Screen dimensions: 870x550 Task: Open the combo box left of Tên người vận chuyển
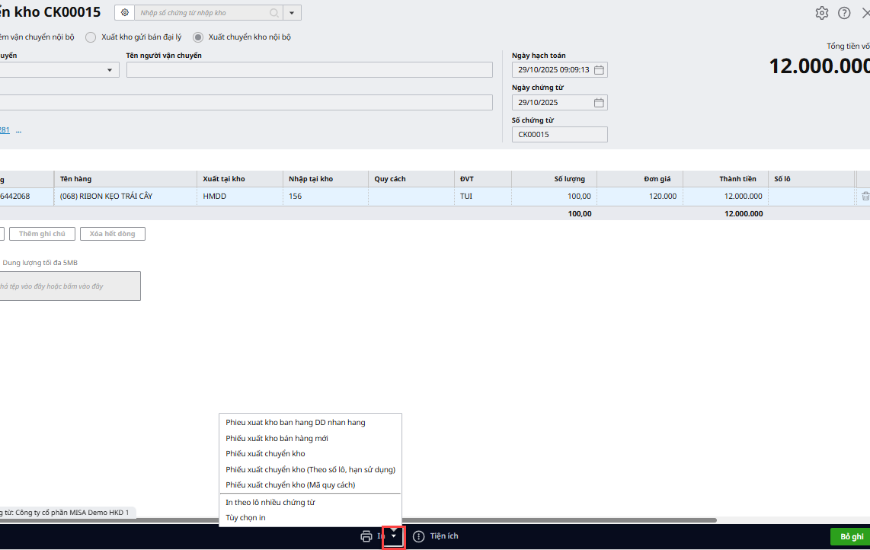[x=110, y=70]
